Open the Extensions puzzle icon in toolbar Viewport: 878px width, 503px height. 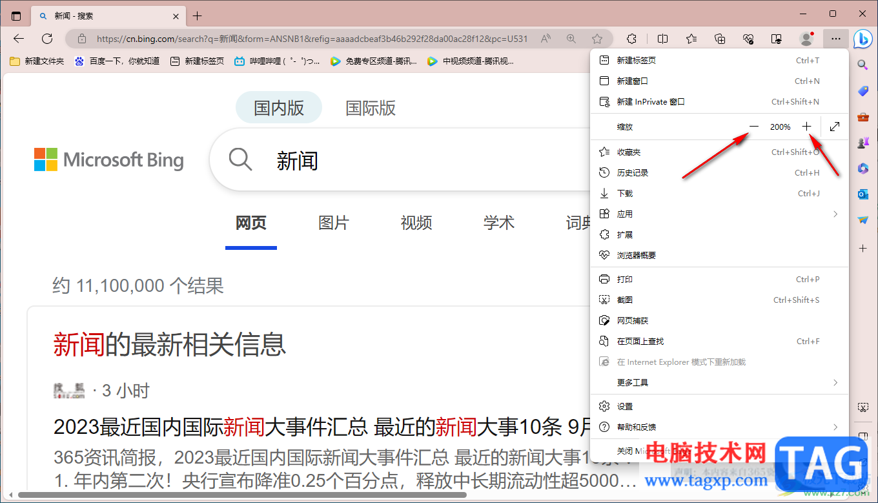[632, 39]
